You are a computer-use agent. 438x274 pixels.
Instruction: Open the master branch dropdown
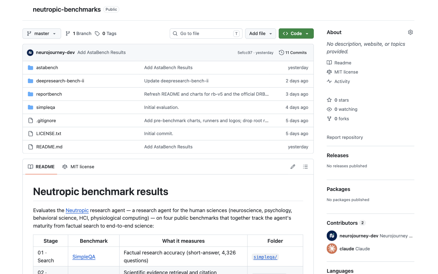(x=42, y=33)
